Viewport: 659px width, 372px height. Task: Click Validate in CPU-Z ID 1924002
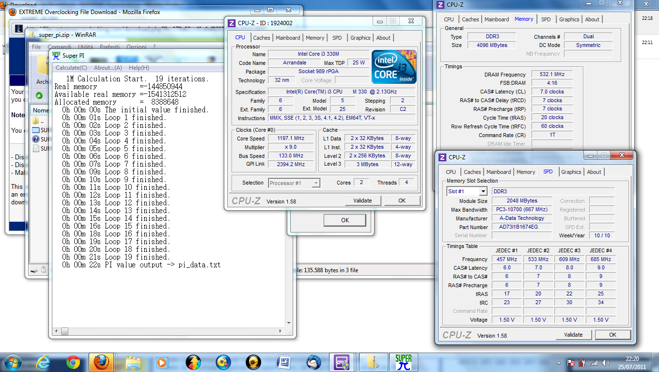(x=362, y=201)
